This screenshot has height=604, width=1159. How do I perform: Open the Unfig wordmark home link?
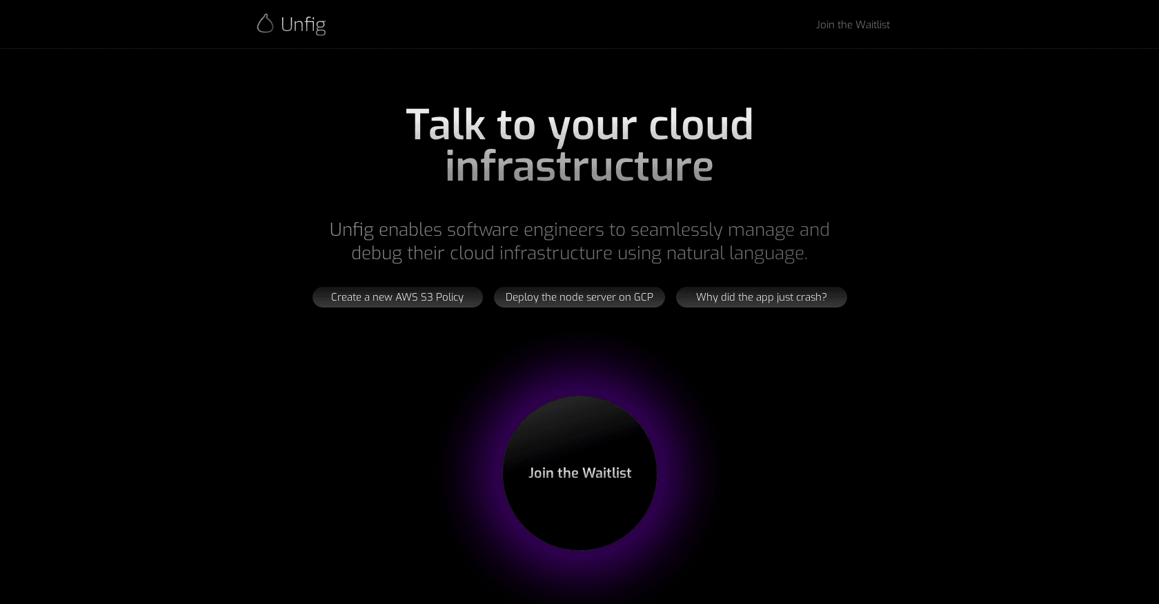(303, 25)
